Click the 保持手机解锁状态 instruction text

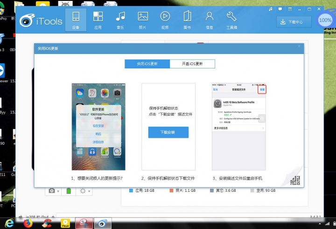[163, 108]
